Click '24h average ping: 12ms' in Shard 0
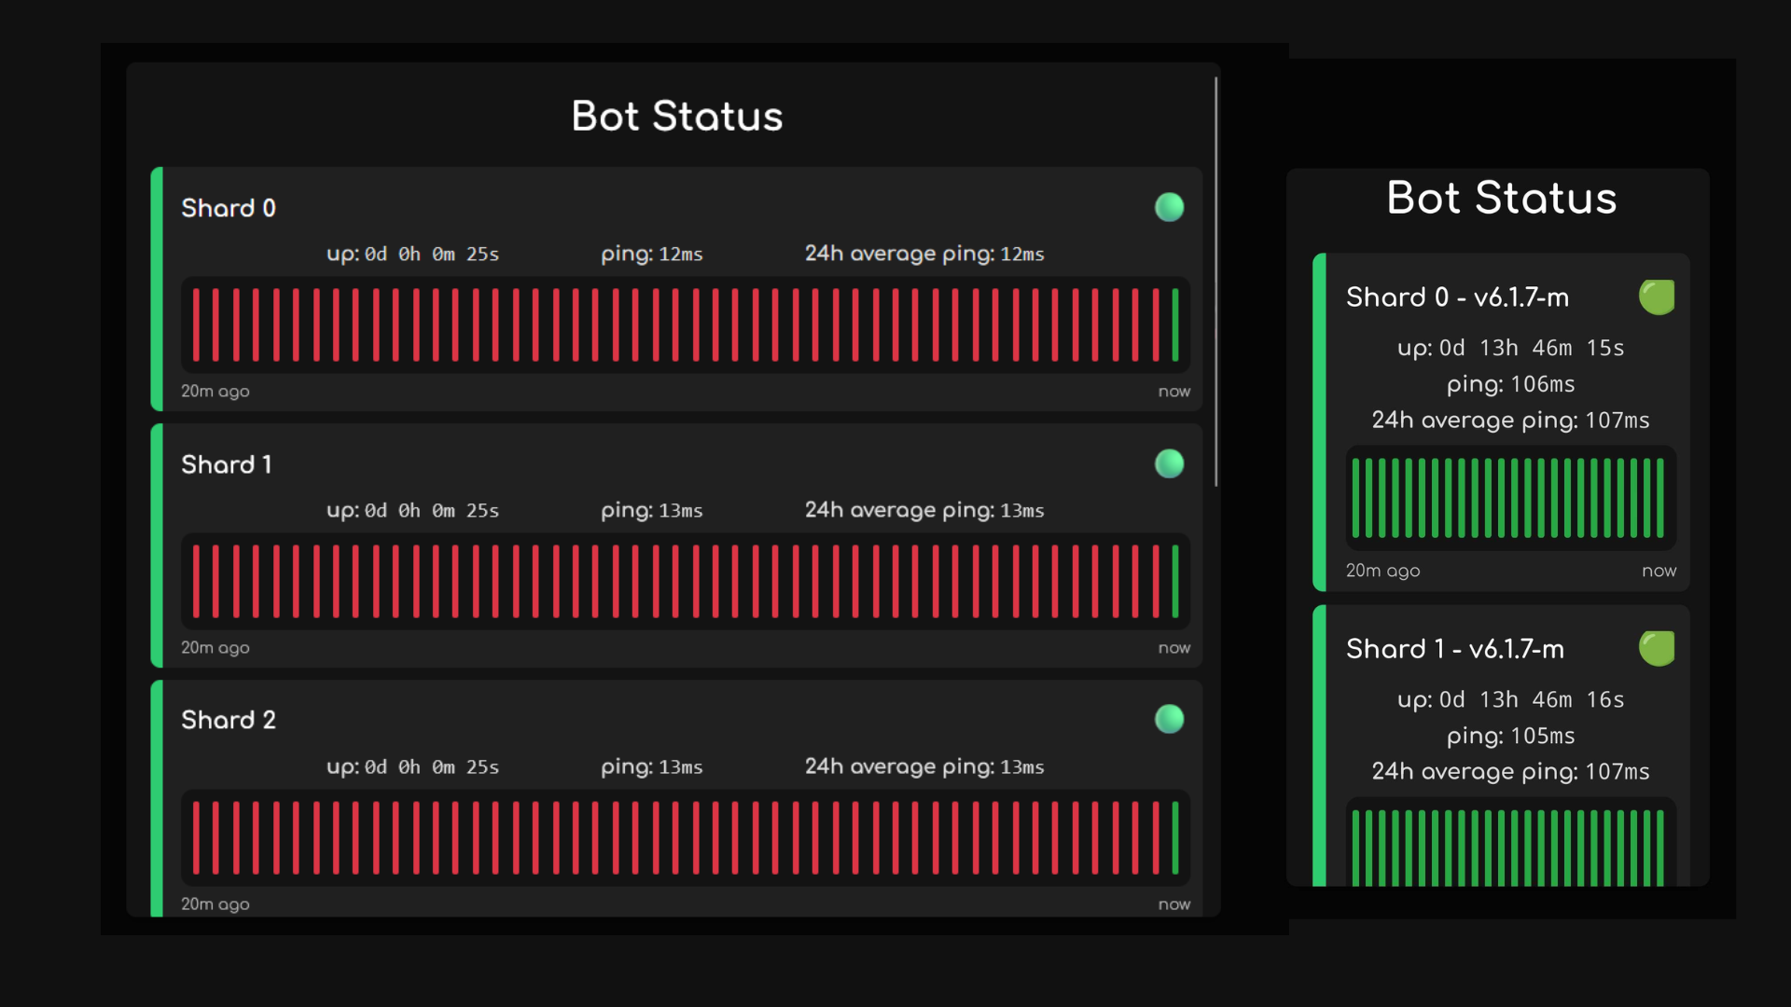1791x1007 pixels. point(924,254)
